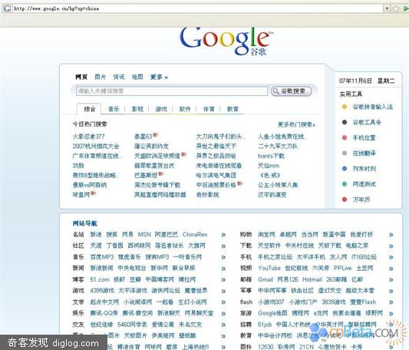Screen dimensions: 409x350
Task: Click the yellow dot Google Pinyin input tool
Action: click(x=345, y=107)
